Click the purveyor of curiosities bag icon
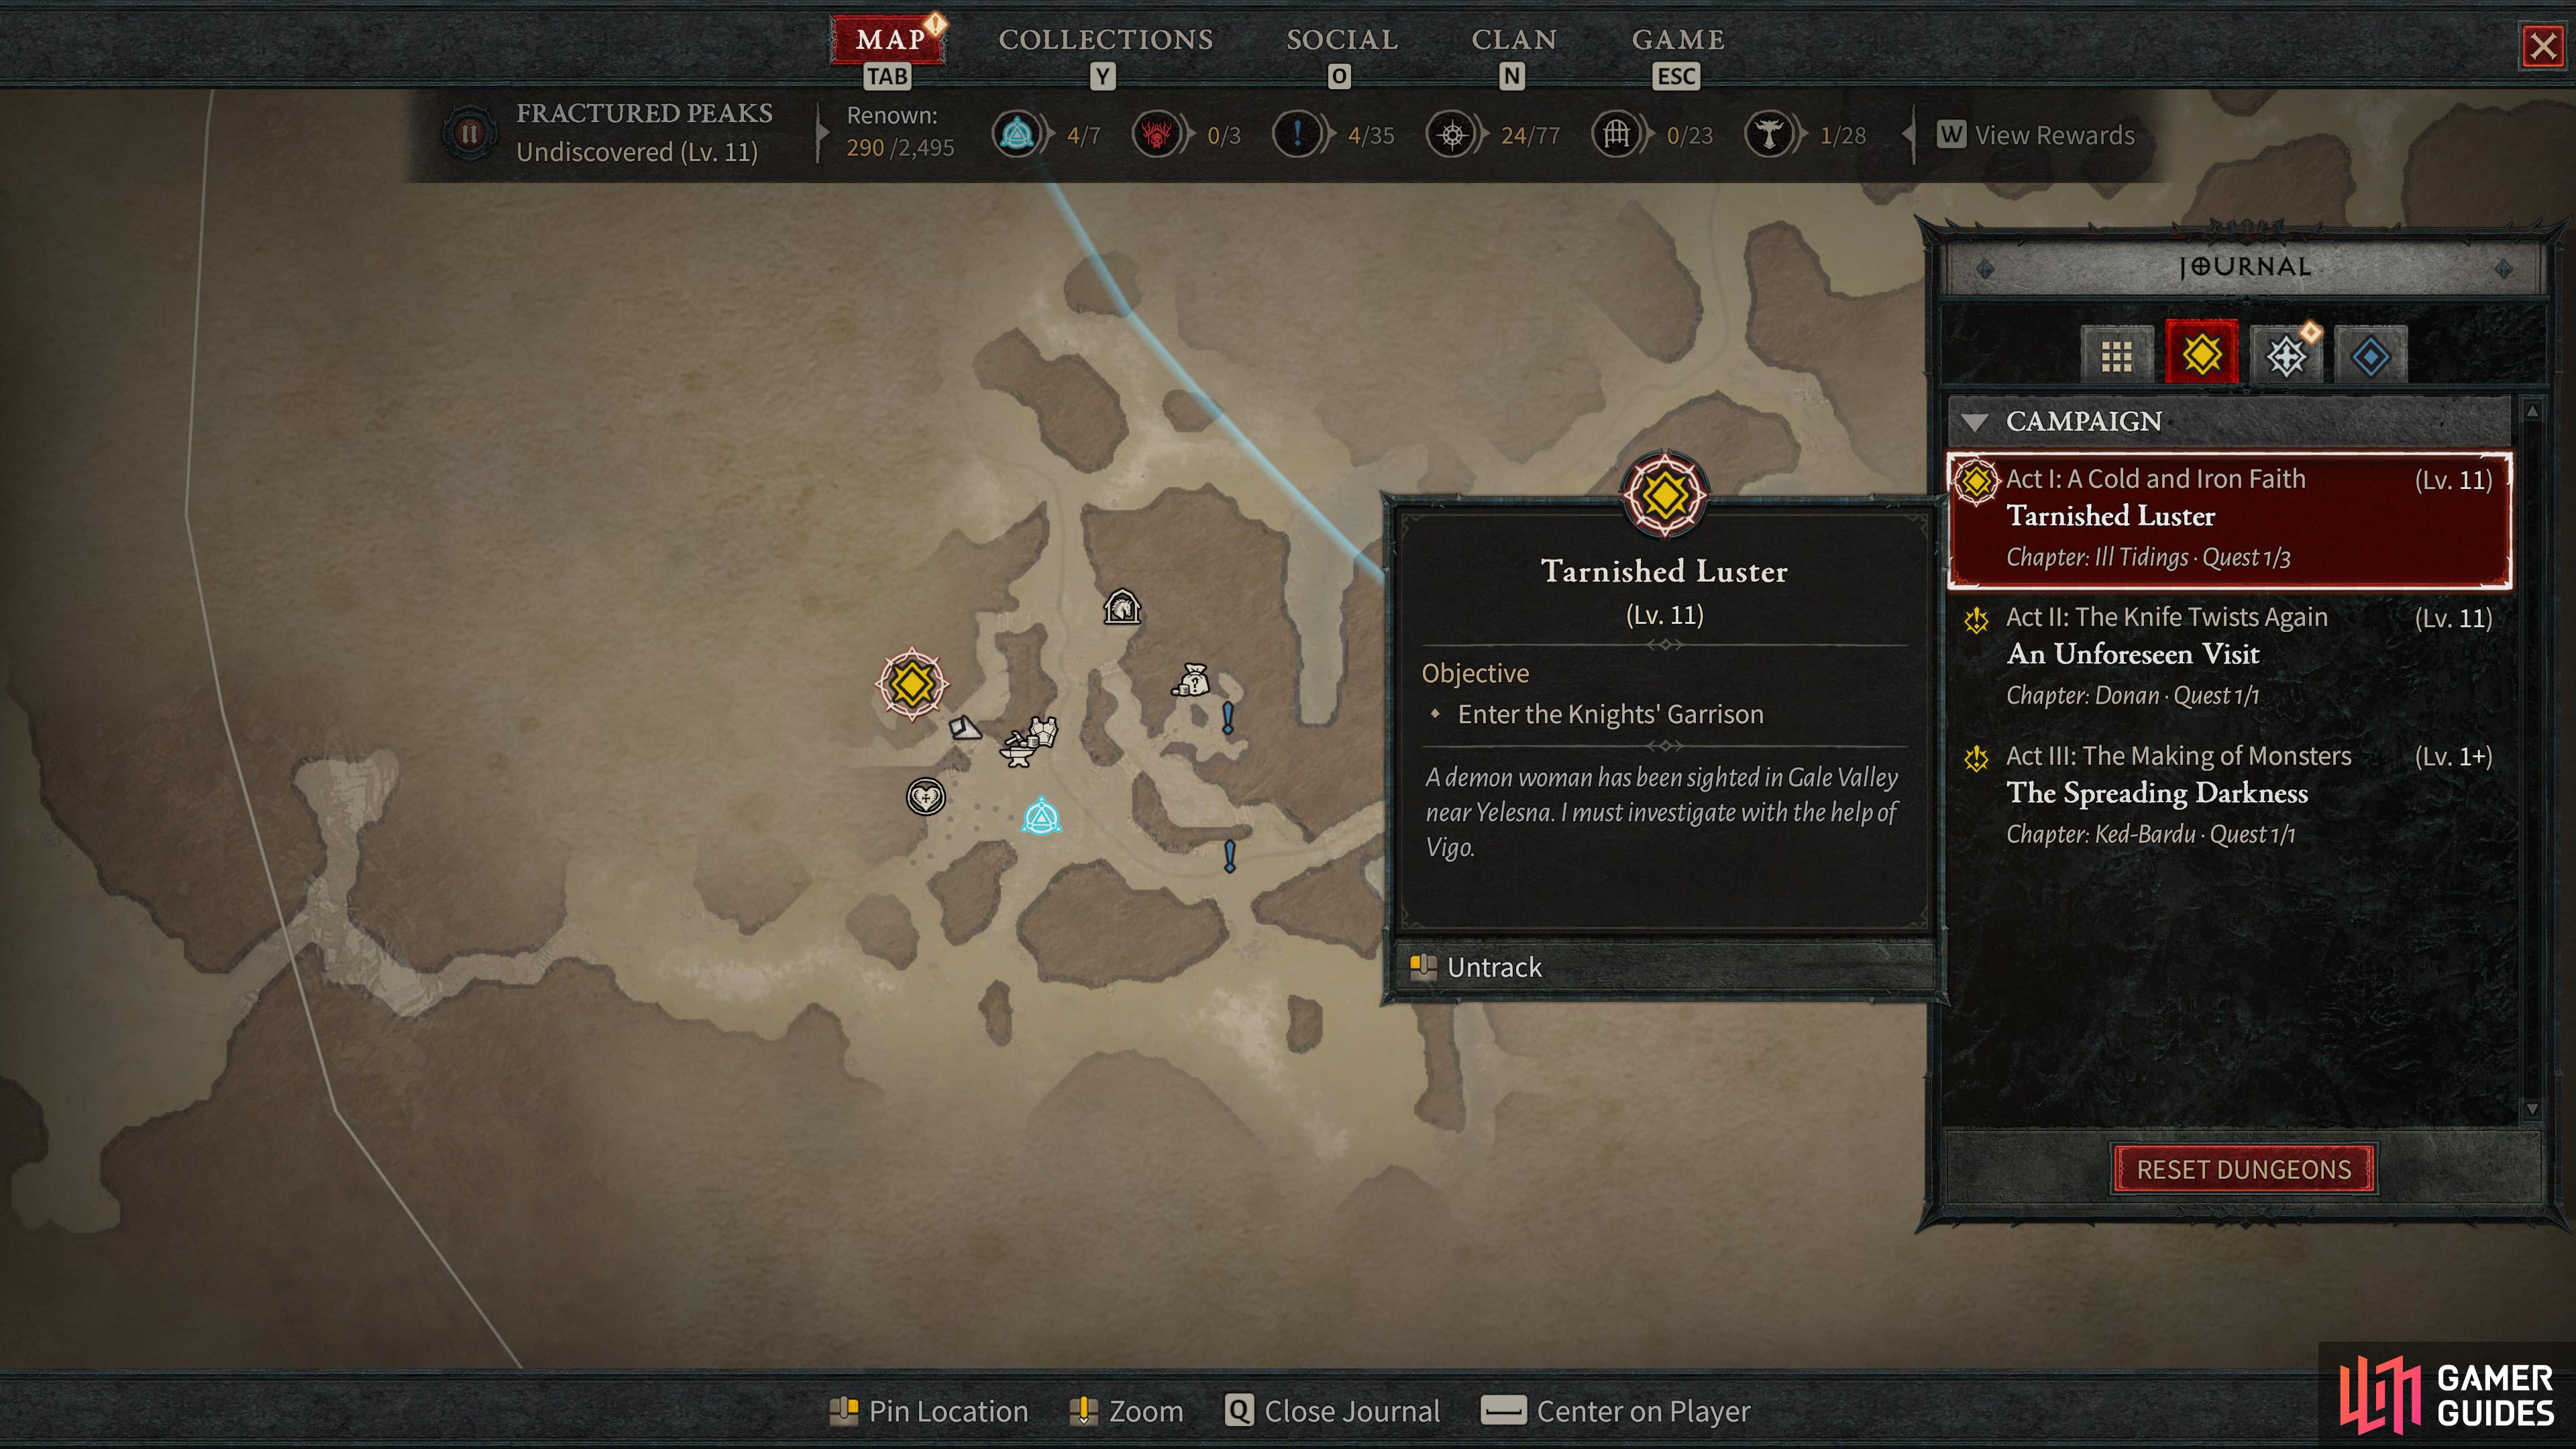The image size is (2576, 1449). 1191,680
